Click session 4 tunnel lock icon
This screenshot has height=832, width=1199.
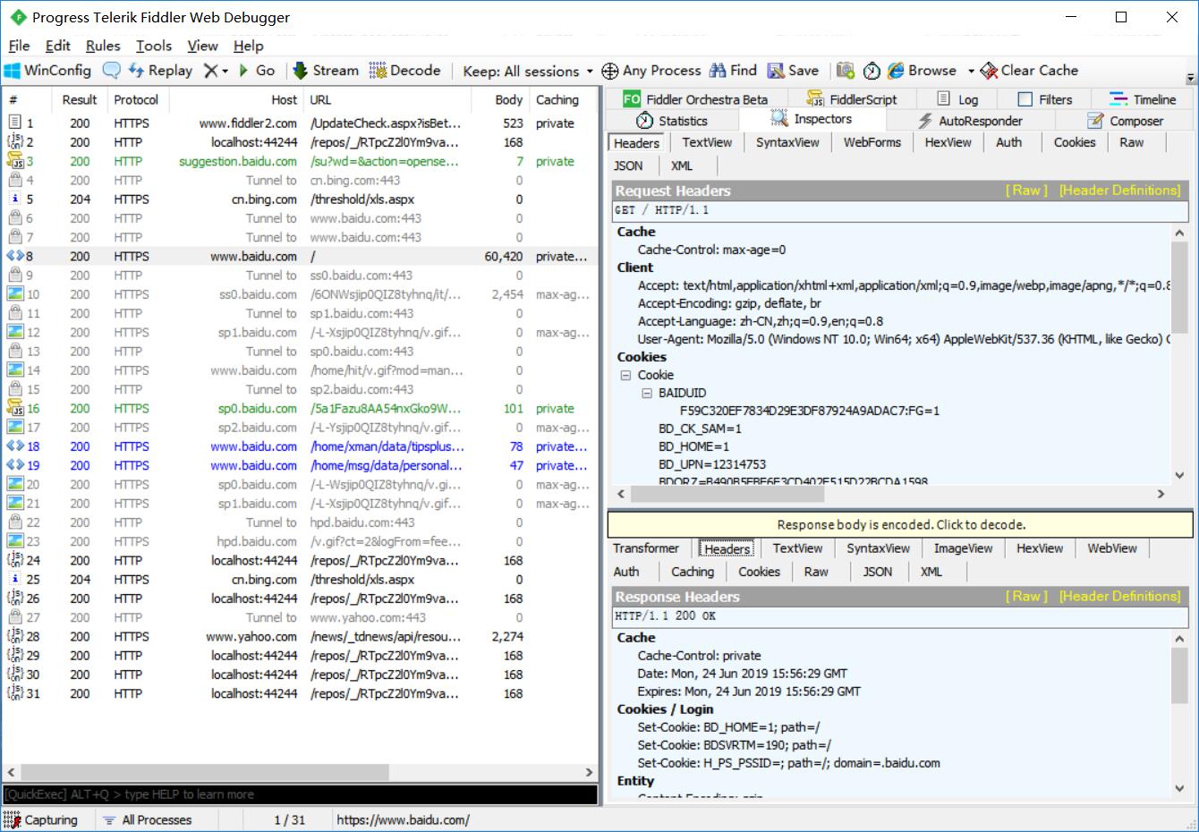[14, 181]
